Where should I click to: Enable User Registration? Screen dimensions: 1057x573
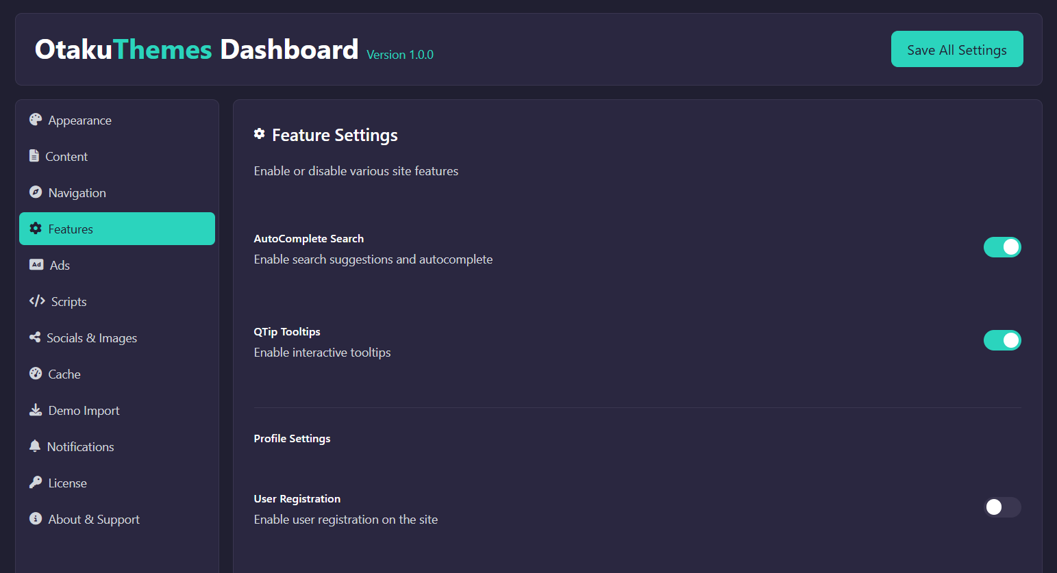[1002, 507]
